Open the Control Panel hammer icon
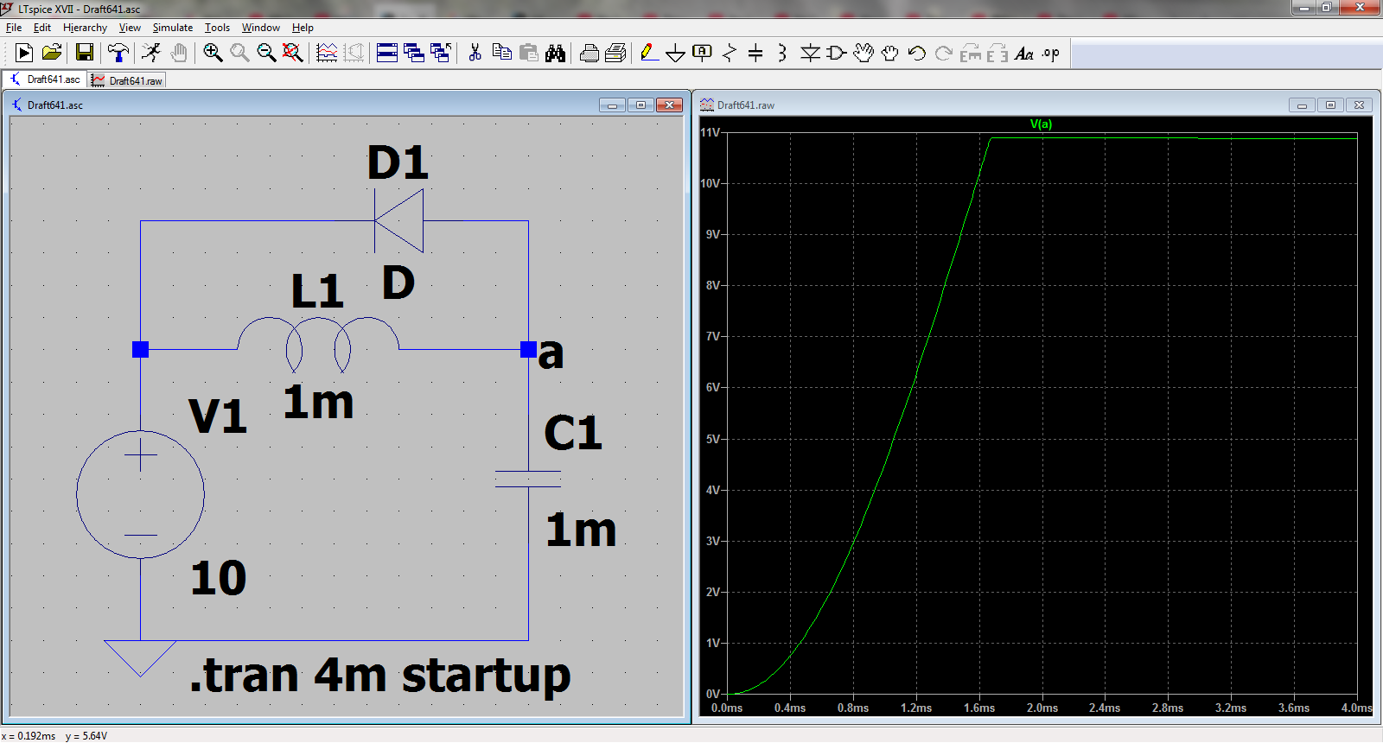The height and width of the screenshot is (743, 1383). coord(118,53)
